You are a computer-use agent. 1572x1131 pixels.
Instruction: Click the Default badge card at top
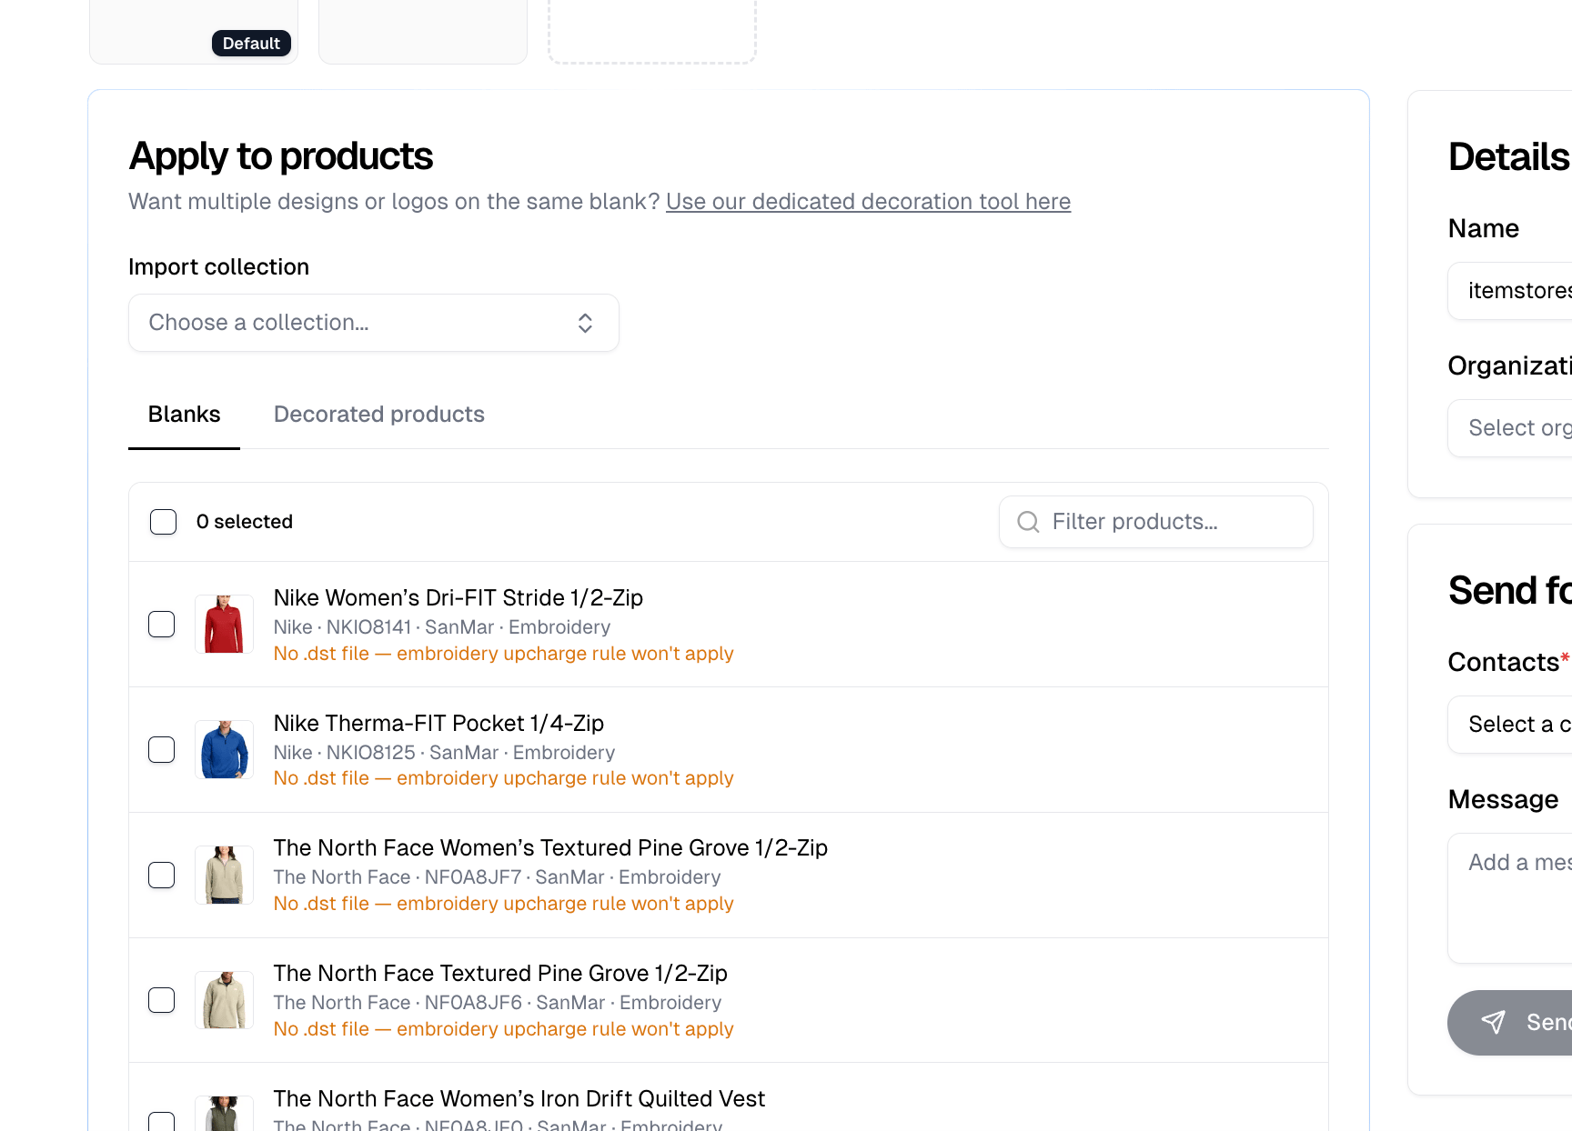[194, 32]
